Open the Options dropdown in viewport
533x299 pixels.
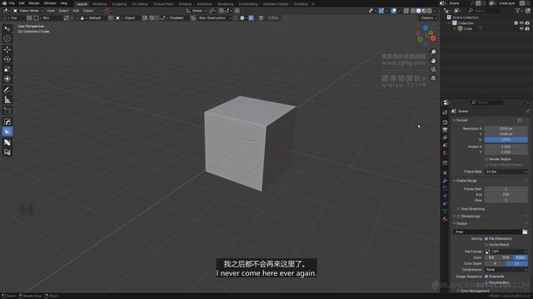pos(428,18)
